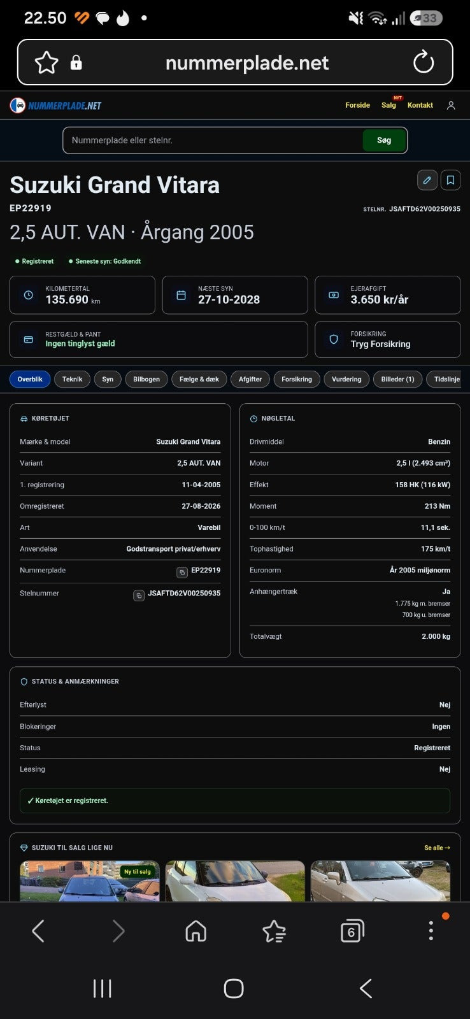Tap the Motor value 2,5 l (2.493 cm³)
The height and width of the screenshot is (1019, 470).
[x=424, y=463]
